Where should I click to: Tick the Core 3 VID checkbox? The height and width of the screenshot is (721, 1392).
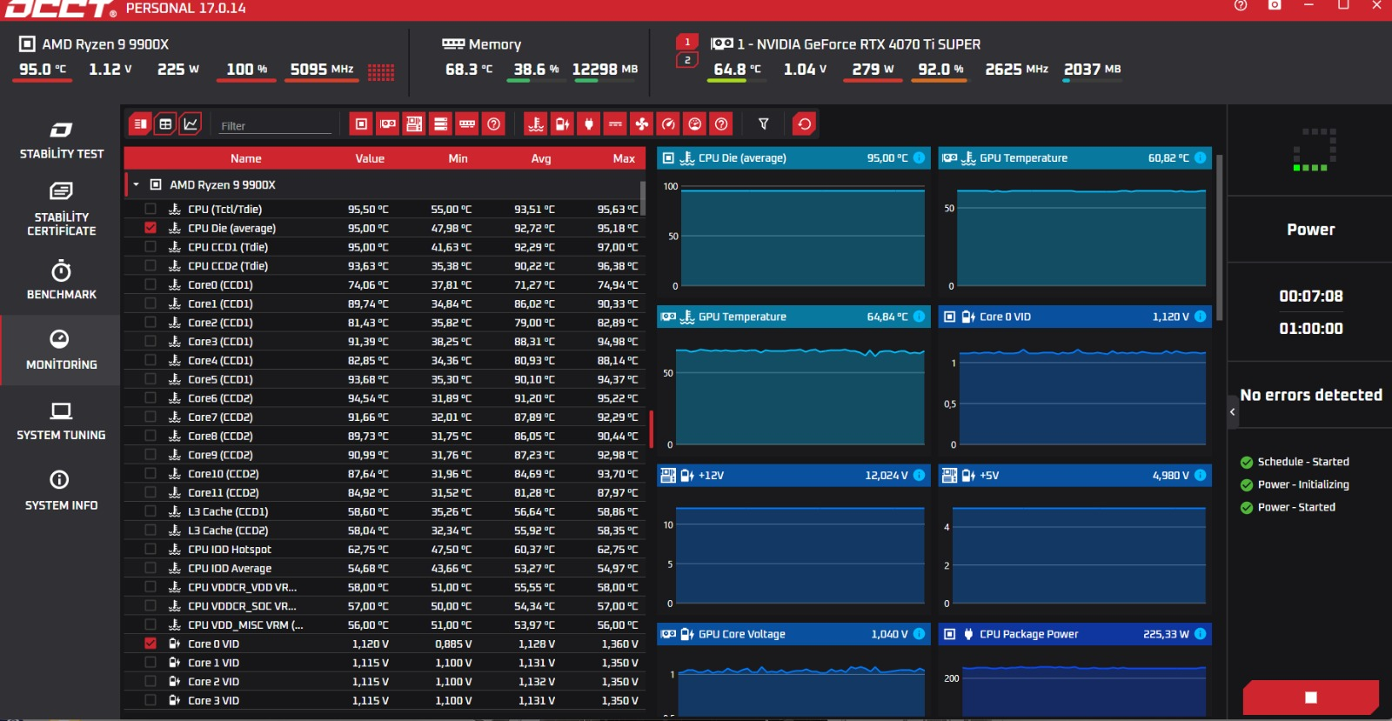151,700
